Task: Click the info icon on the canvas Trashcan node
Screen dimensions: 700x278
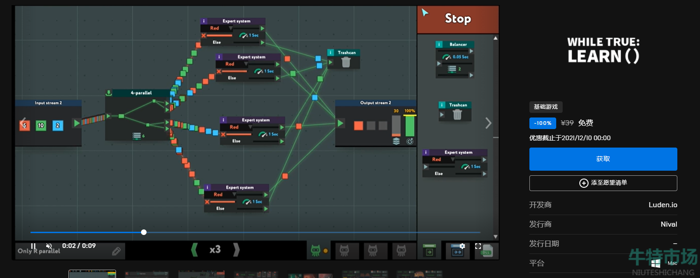Action: 331,53
